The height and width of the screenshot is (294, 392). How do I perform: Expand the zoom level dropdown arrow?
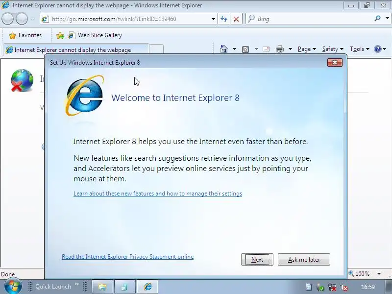pos(379,274)
